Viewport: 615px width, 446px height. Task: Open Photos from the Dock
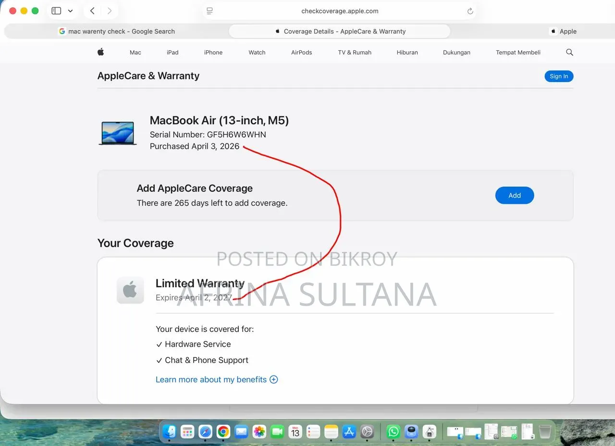259,432
